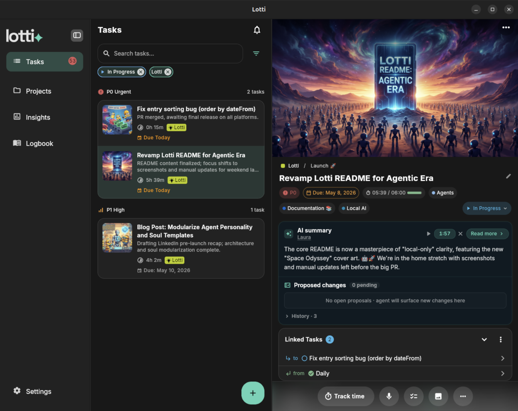Viewport: 518px width, 411px height.
Task: Toggle the sidebar collapse button
Action: 77,35
